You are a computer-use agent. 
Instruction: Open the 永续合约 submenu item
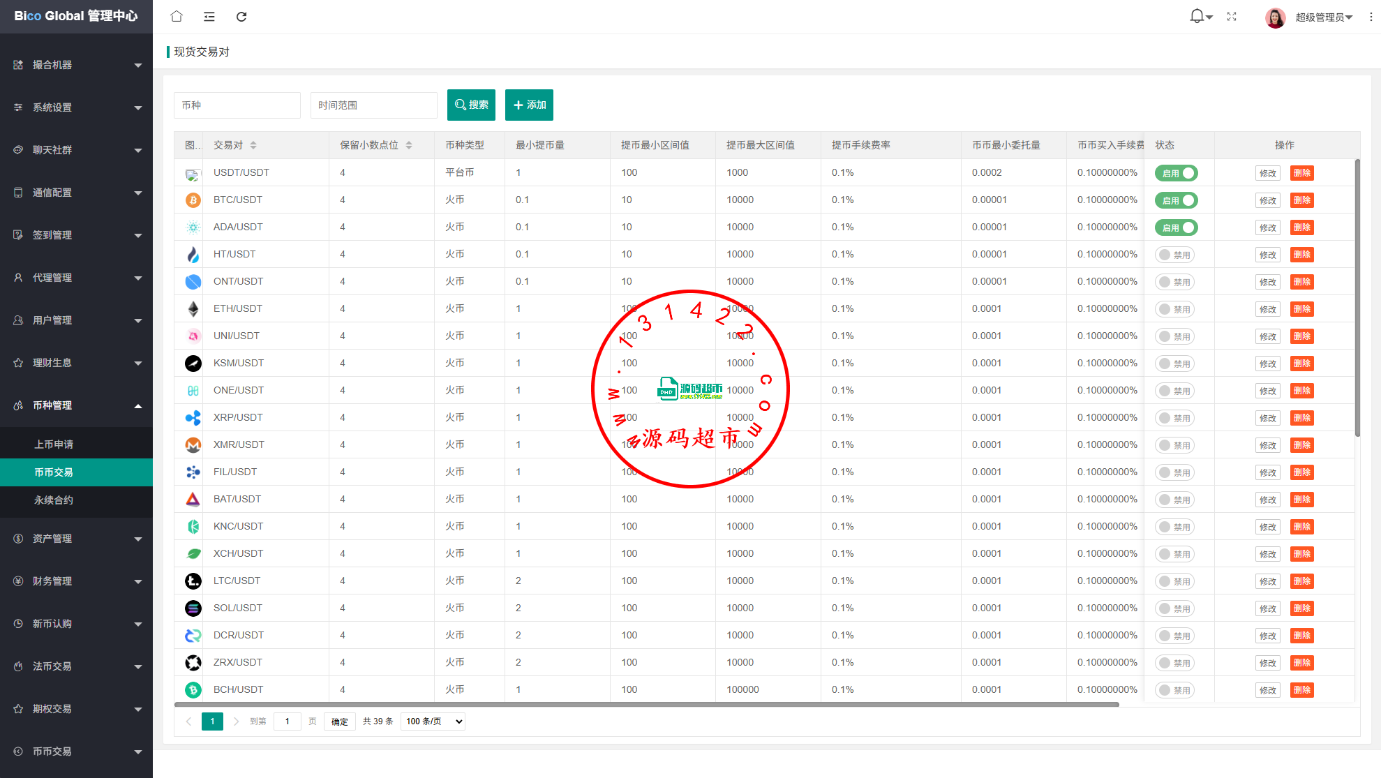76,500
